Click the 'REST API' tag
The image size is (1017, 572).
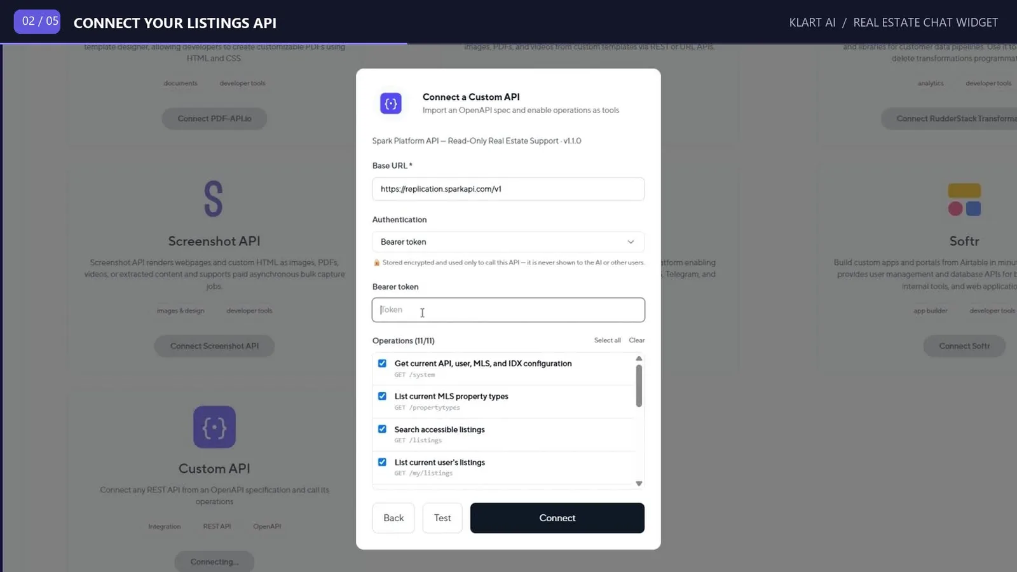(x=217, y=526)
